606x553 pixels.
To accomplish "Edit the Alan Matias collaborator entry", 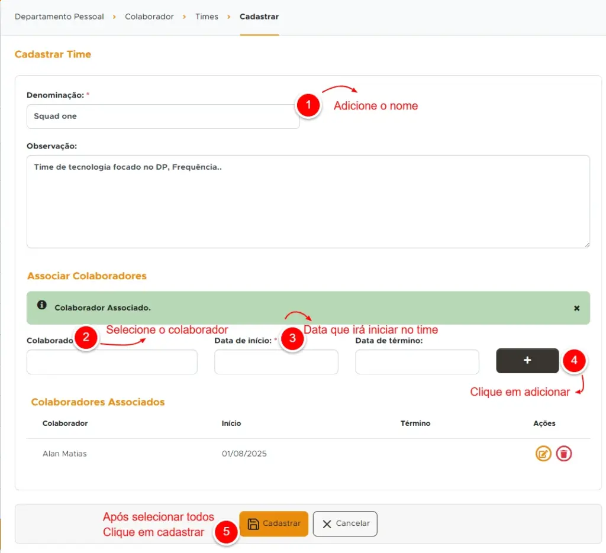I will [x=543, y=454].
